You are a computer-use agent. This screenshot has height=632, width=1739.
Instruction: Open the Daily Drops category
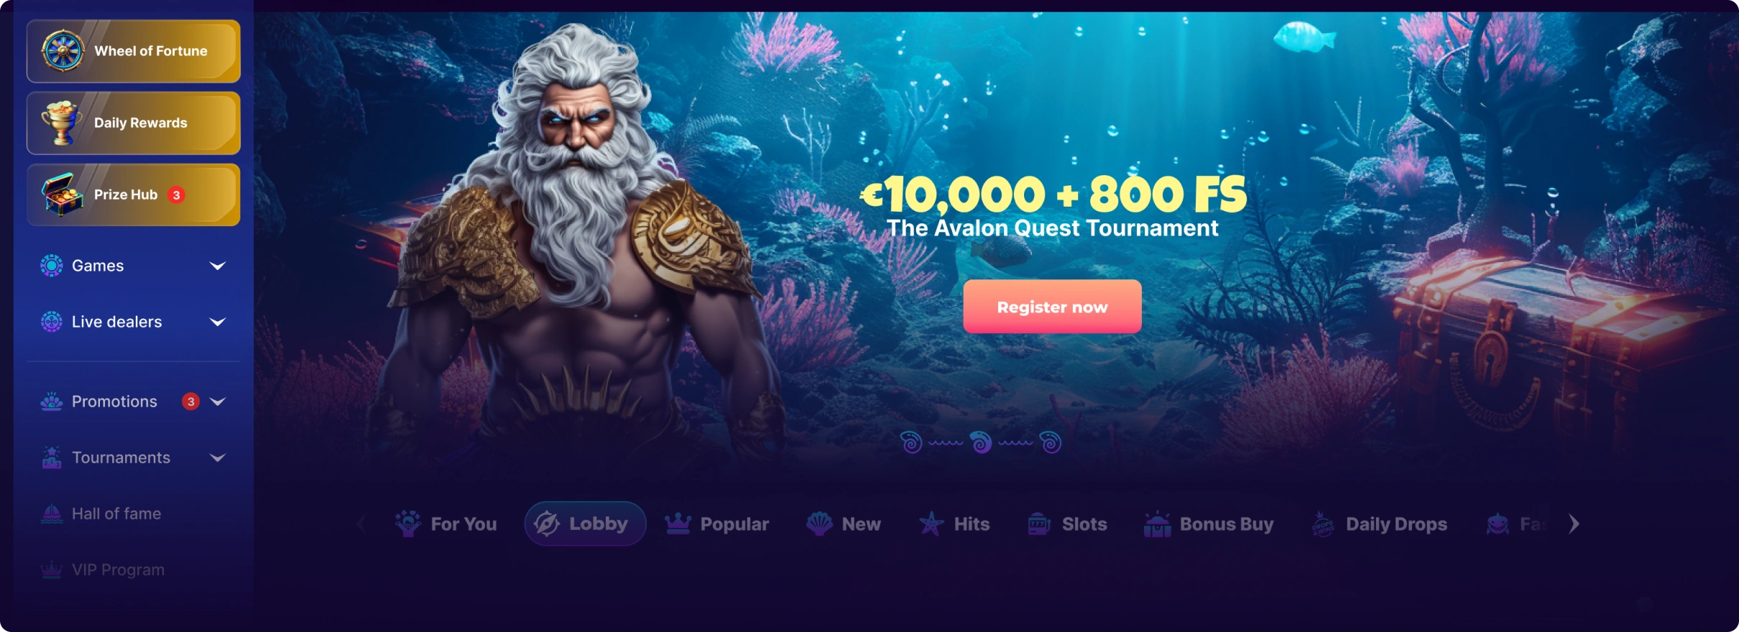point(1380,524)
